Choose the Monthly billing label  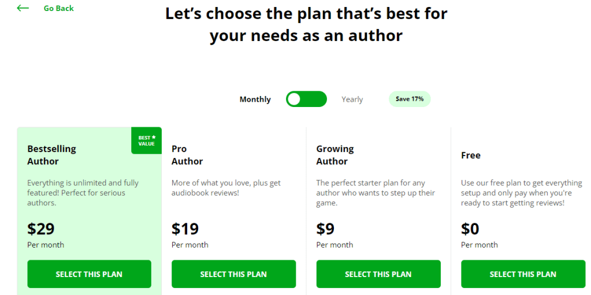point(255,99)
